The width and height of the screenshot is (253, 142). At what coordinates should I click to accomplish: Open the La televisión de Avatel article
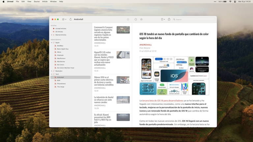tap(112, 103)
